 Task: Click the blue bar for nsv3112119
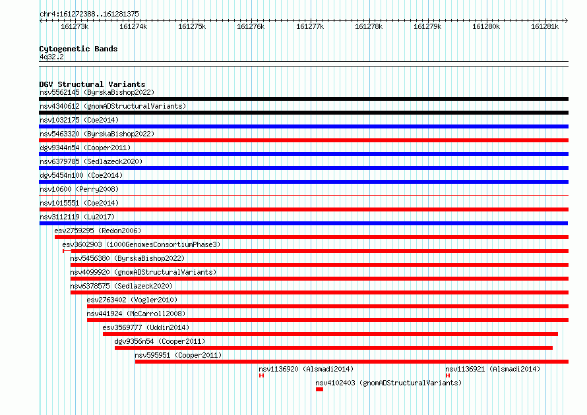(303, 223)
